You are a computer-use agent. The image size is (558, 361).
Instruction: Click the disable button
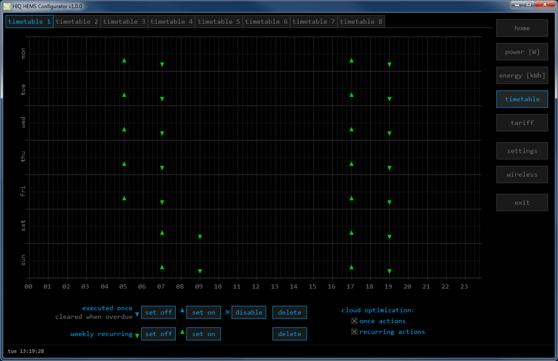[249, 312]
